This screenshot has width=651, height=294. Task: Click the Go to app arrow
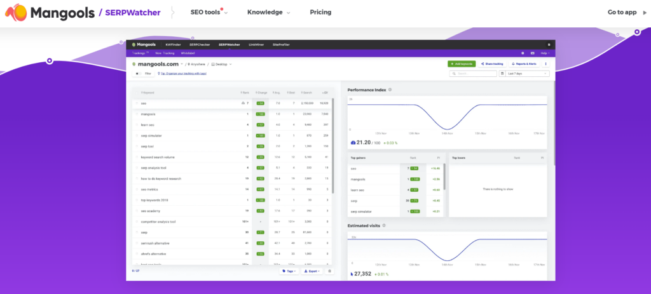(x=644, y=12)
